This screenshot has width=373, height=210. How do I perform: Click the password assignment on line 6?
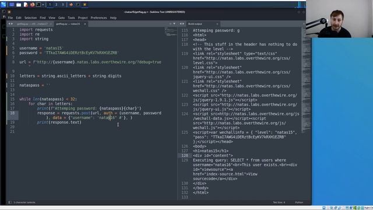pyautogui.click(x=69, y=53)
